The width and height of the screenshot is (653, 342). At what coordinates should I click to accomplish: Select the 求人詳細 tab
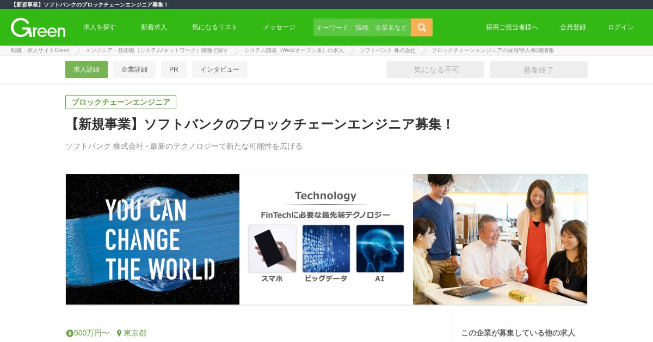pyautogui.click(x=87, y=69)
